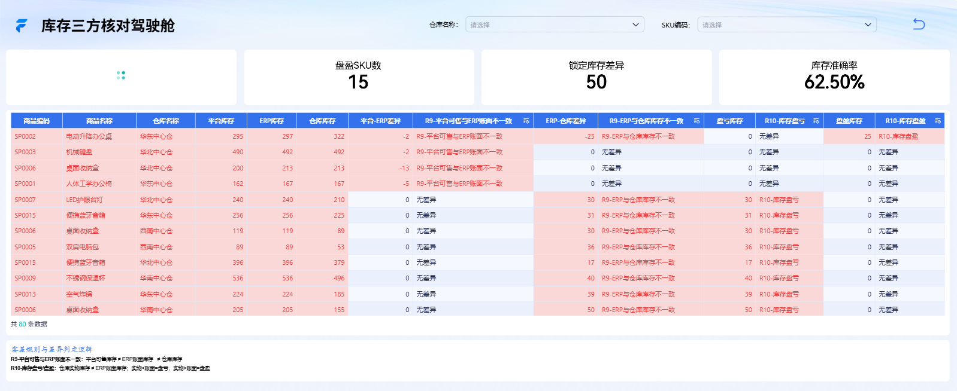Filter the R9-ERP与仓库库存不一致 column
The width and height of the screenshot is (957, 391).
pyautogui.click(x=696, y=121)
